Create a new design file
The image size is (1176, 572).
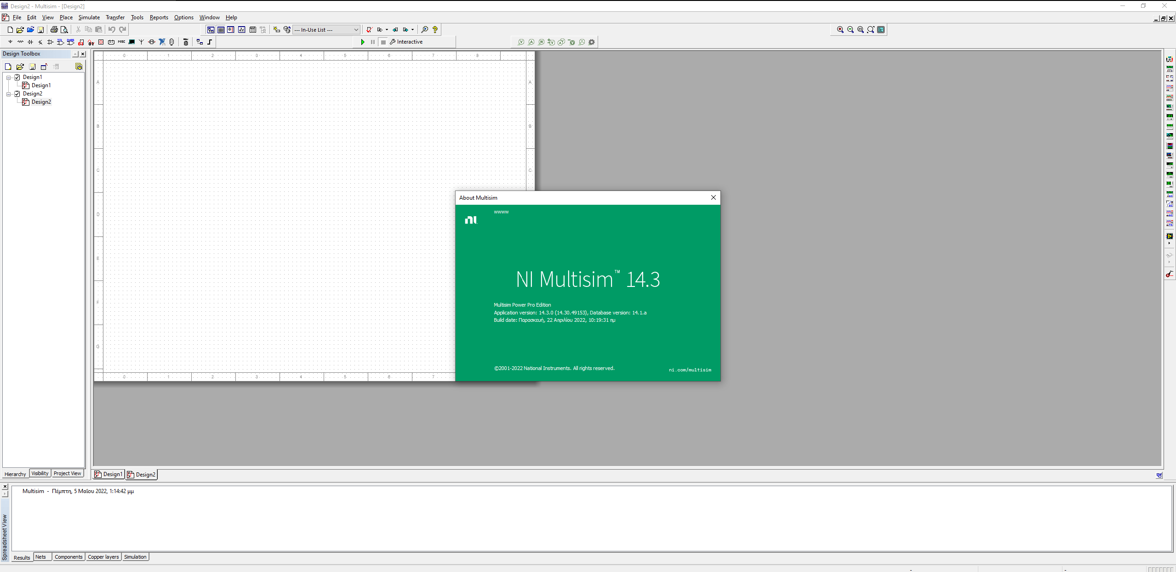10,29
